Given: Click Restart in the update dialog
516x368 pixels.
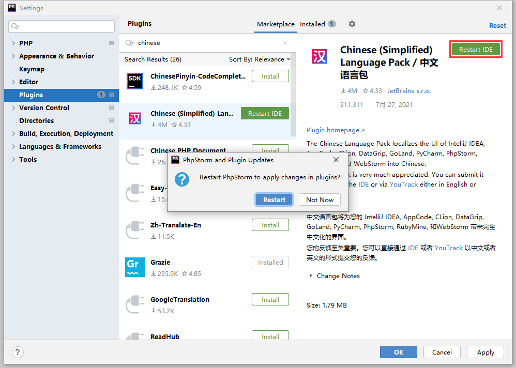Looking at the screenshot, I should click(274, 200).
